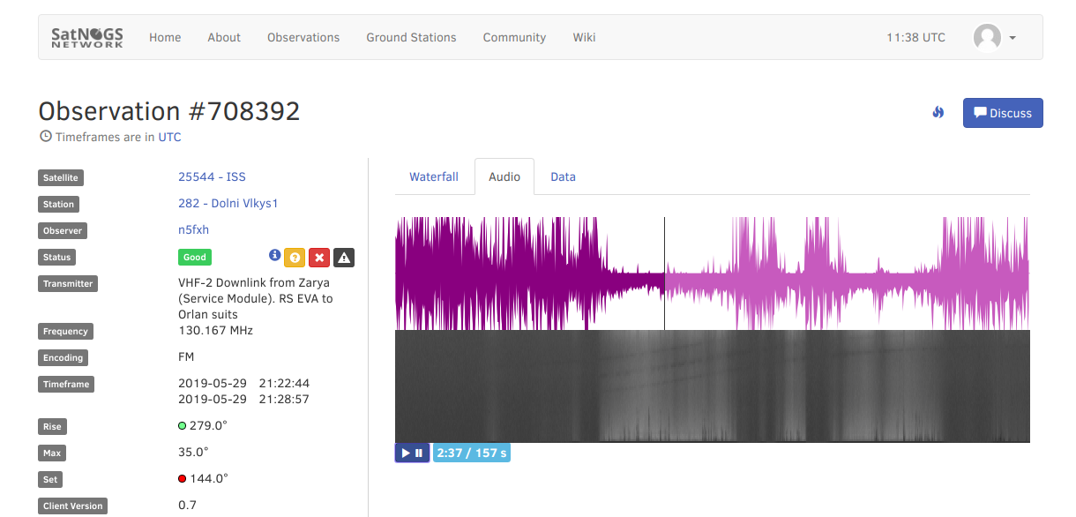Open the 25544 - ISS satellite link
This screenshot has width=1076, height=517.
212,176
